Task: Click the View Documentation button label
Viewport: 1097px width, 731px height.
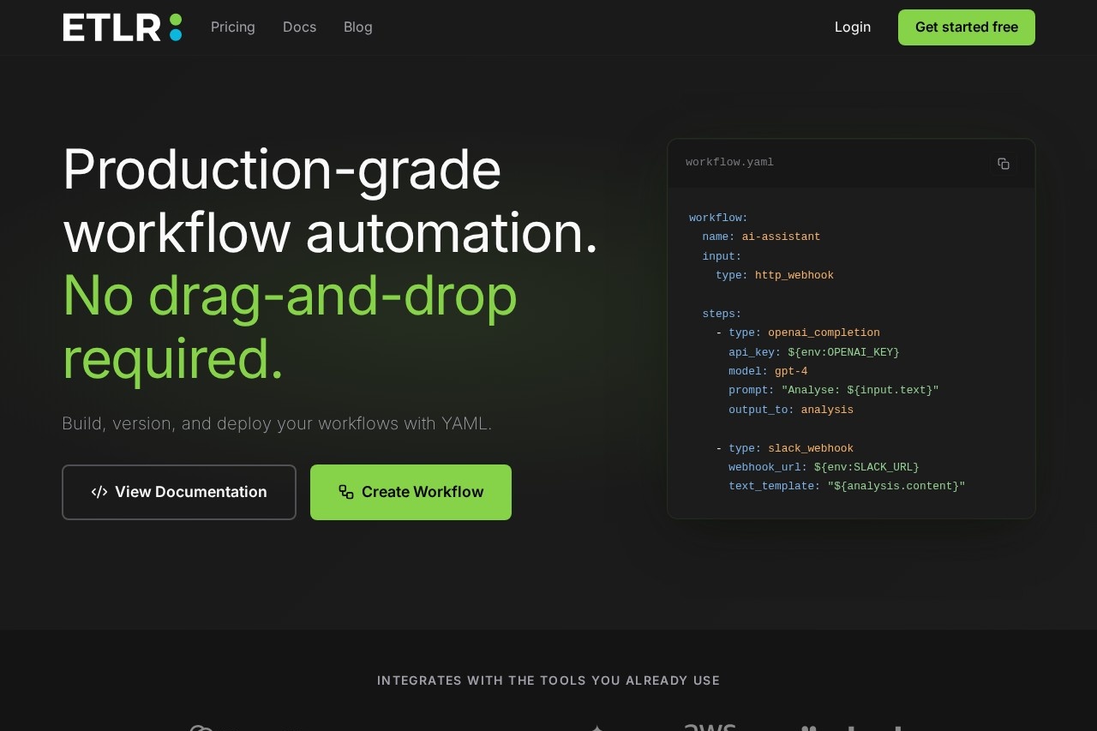Action: [191, 492]
